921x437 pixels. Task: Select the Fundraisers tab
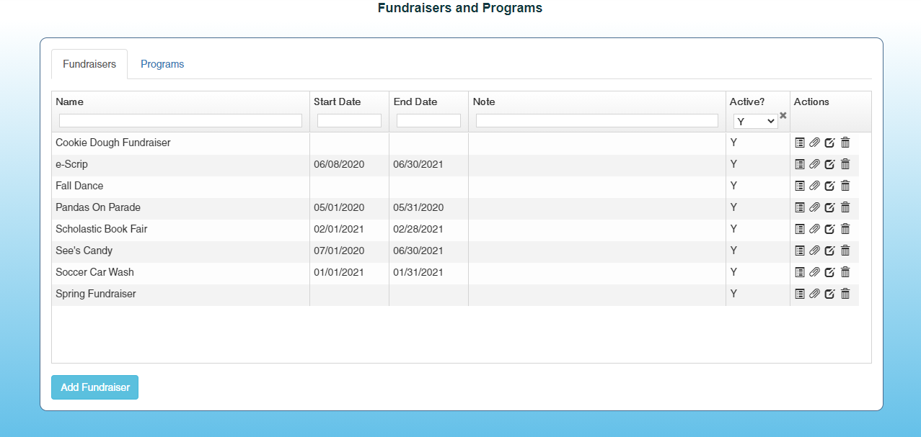[89, 64]
